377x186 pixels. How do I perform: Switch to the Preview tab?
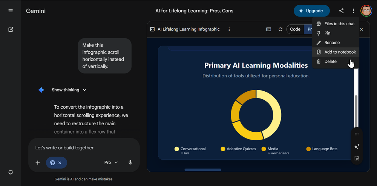pos(308,29)
